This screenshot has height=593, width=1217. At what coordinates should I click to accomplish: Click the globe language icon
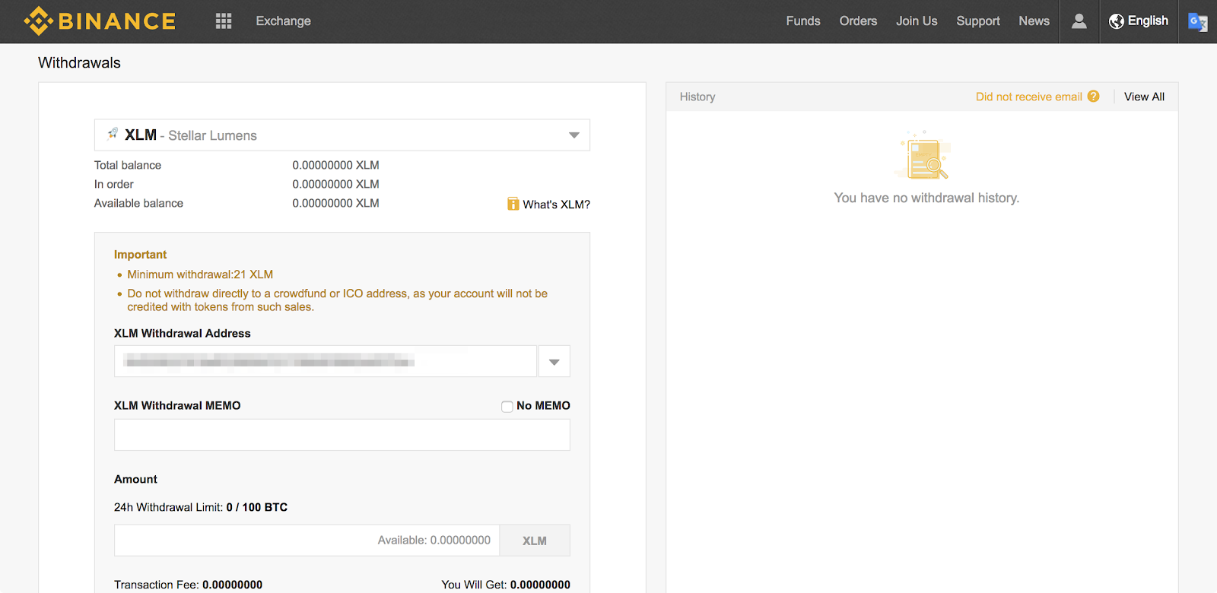[x=1116, y=21]
